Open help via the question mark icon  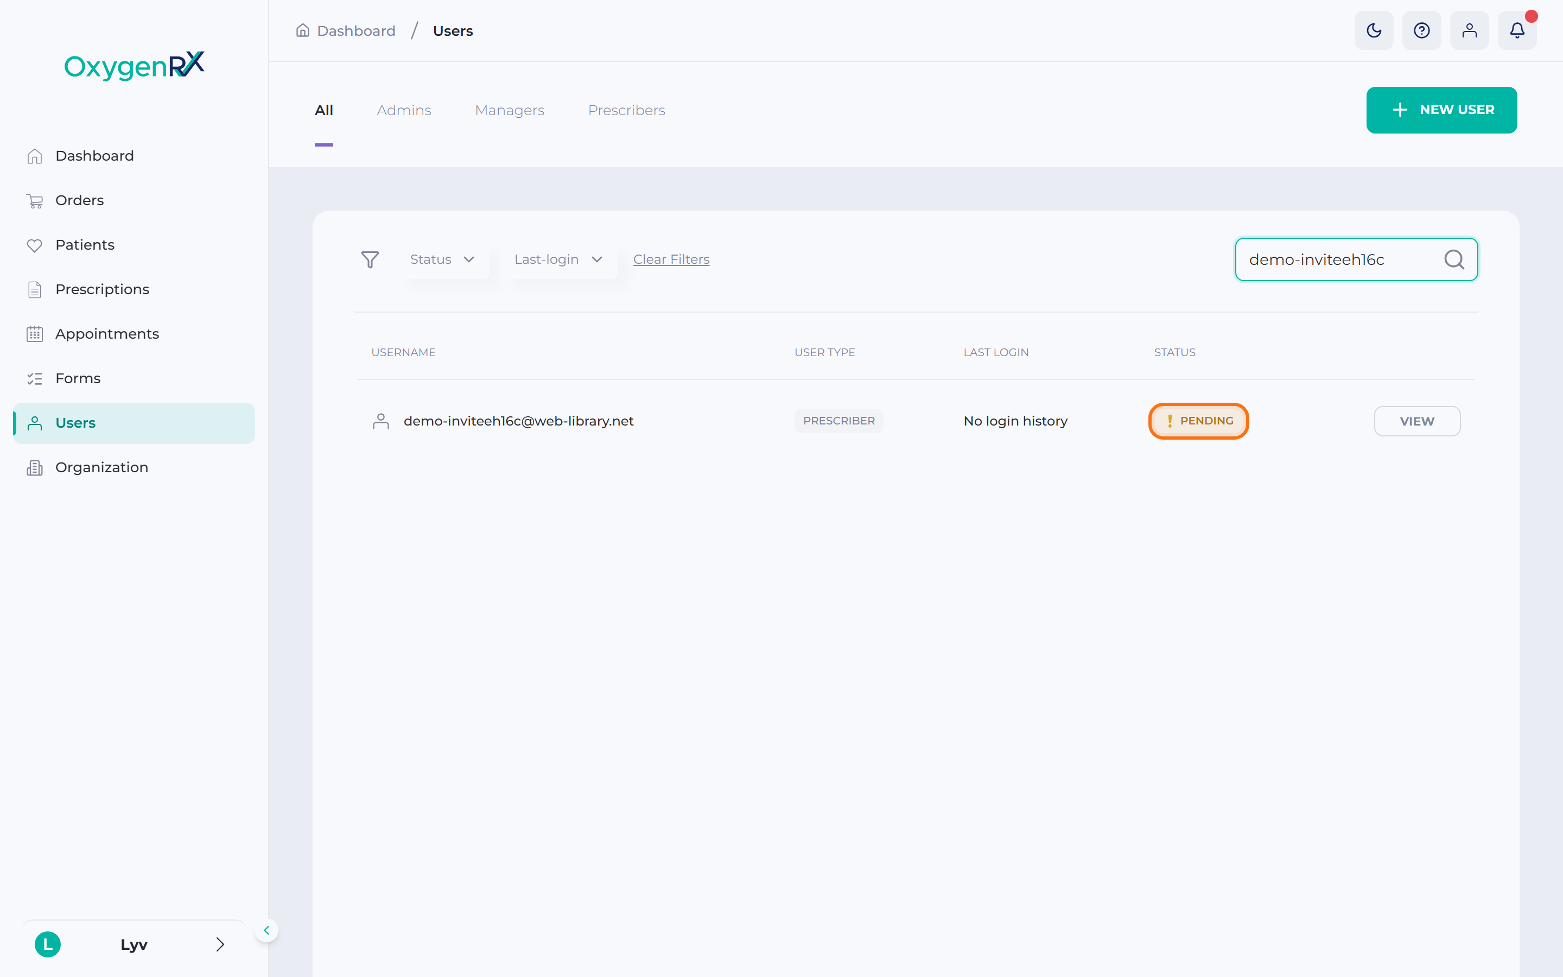1421,30
